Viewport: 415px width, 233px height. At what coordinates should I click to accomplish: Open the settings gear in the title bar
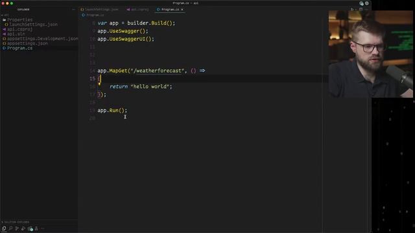tap(367, 3)
